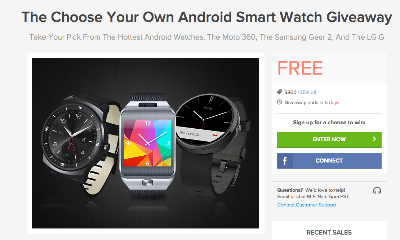Click the Facebook logo icon

tap(285, 161)
